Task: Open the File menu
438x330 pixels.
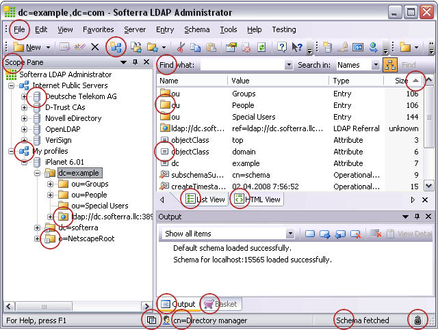Action: click(x=19, y=29)
